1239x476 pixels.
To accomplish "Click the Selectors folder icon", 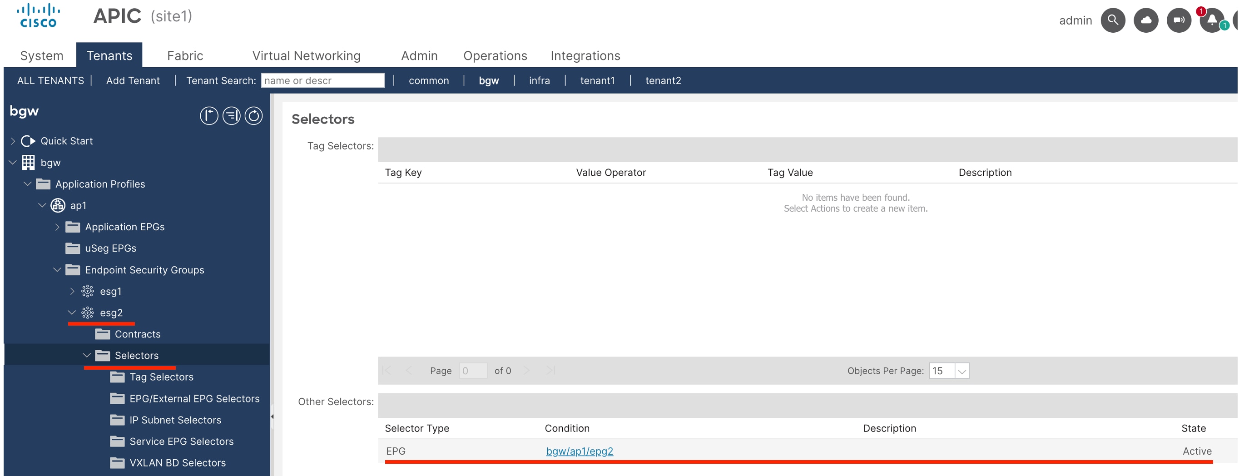I will 103,355.
